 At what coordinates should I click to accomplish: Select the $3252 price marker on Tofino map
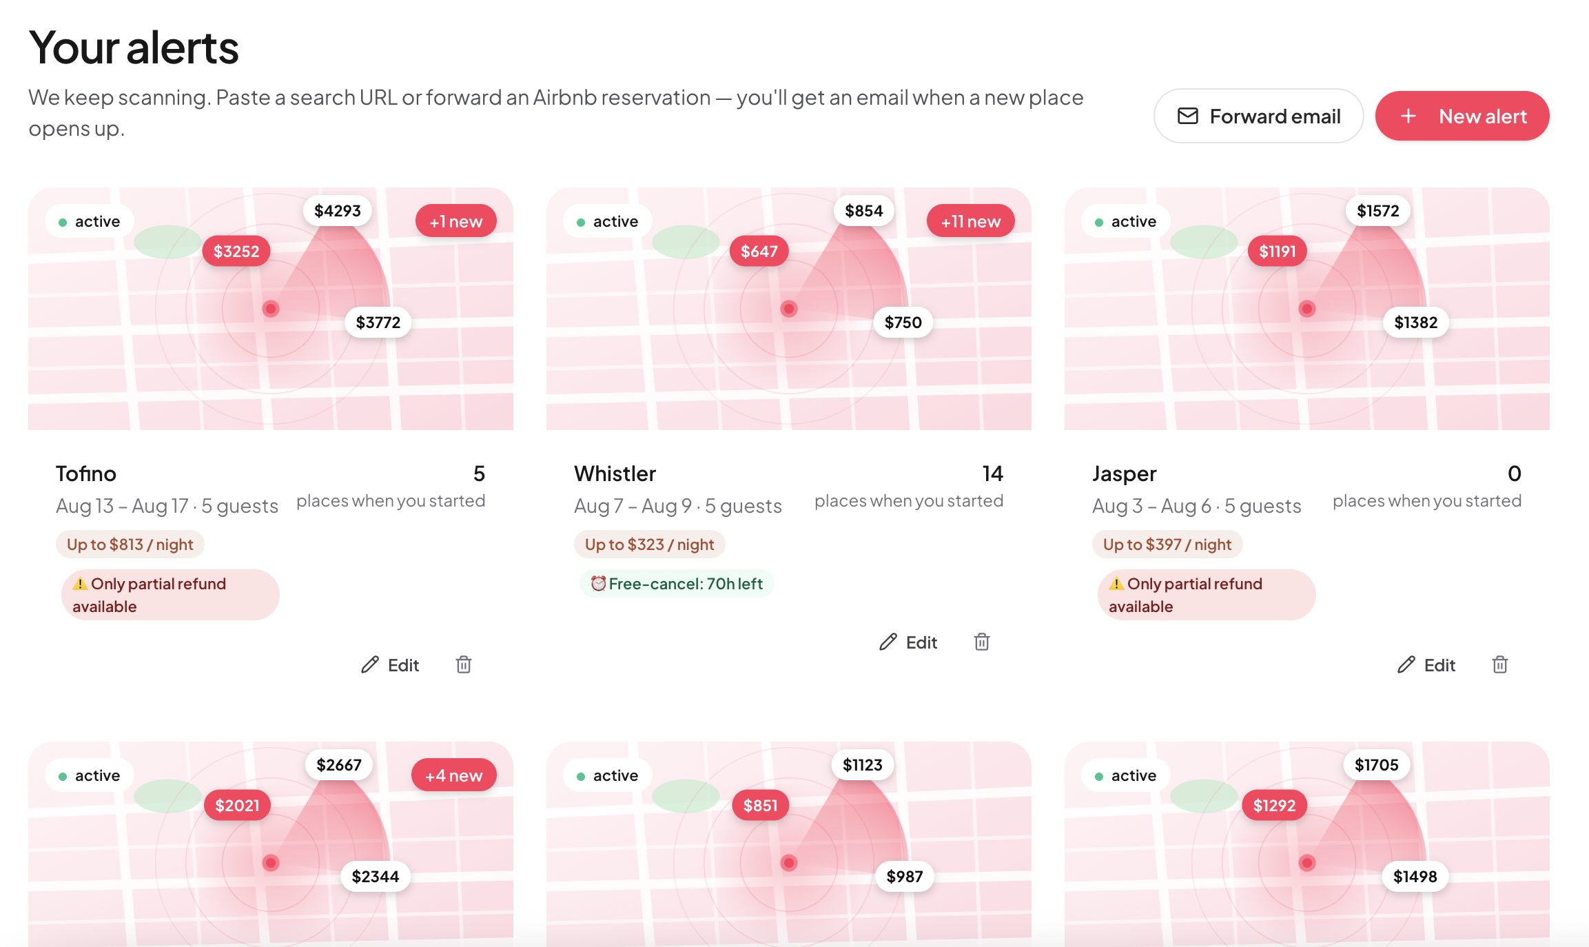pyautogui.click(x=236, y=251)
